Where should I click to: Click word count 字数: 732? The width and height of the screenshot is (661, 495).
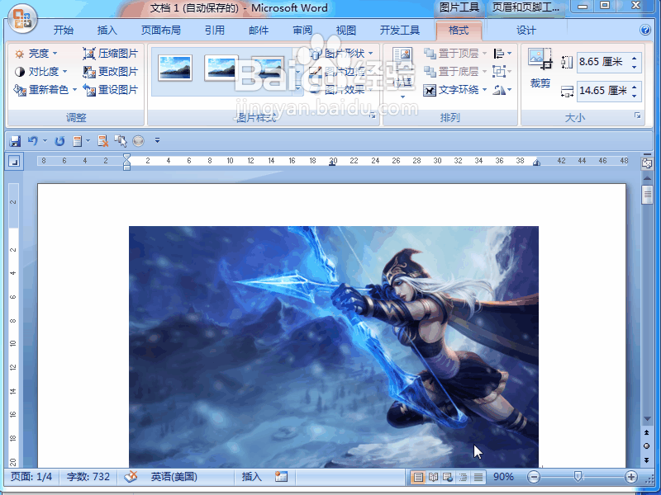coord(88,477)
